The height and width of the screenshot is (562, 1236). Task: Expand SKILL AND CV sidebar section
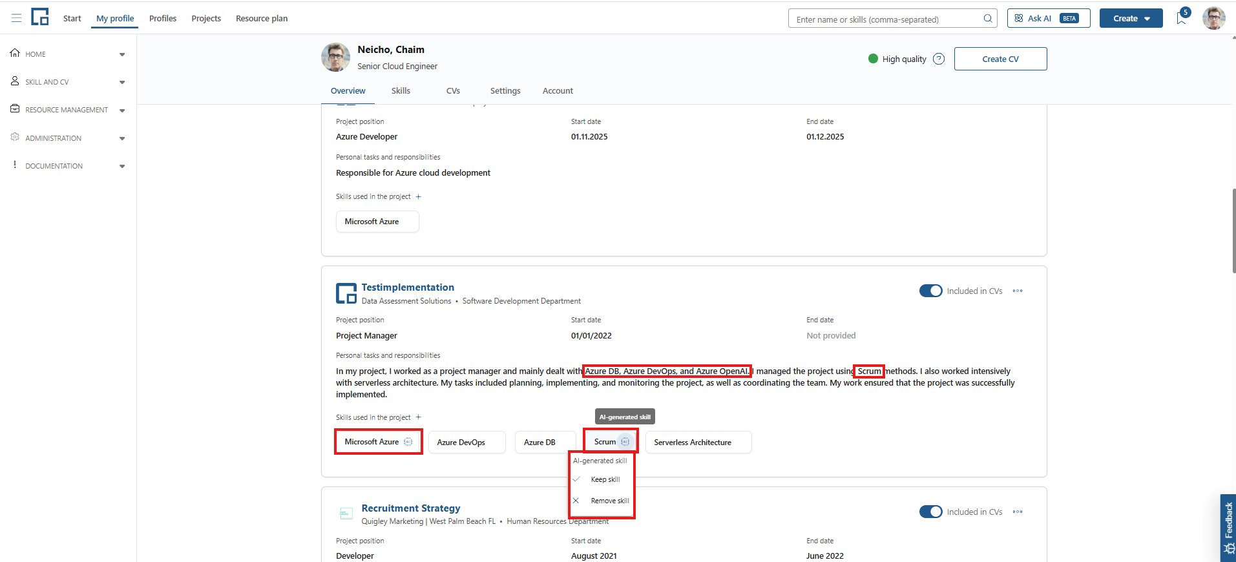click(122, 83)
